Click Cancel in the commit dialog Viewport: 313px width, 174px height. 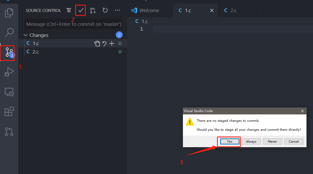click(x=294, y=142)
